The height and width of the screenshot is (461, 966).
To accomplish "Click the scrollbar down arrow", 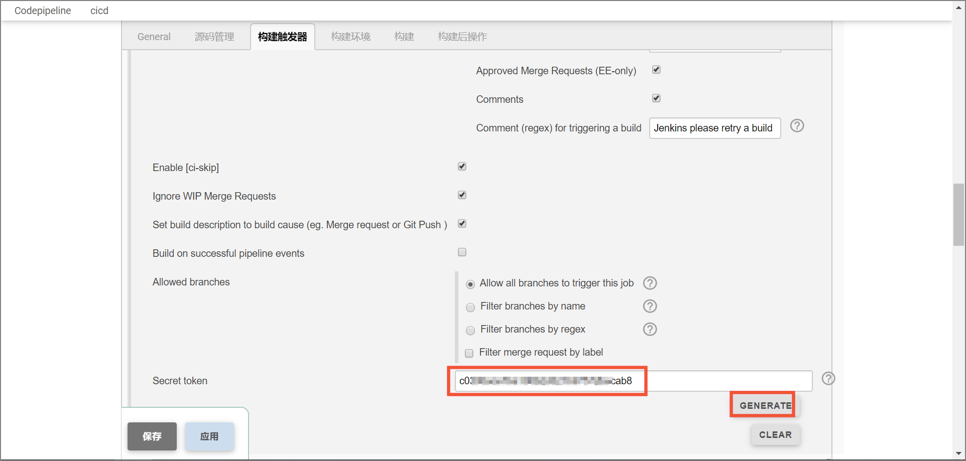I will (959, 454).
